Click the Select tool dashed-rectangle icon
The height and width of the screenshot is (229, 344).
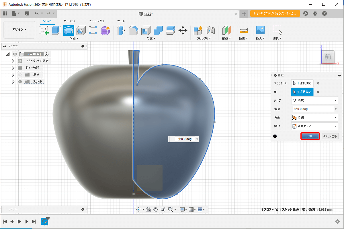tap(277, 30)
